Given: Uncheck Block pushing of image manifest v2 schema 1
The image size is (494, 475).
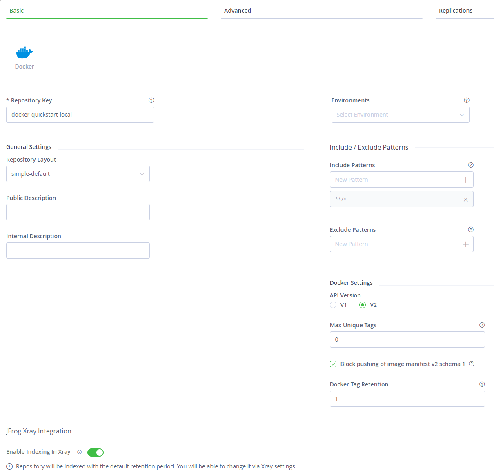Looking at the screenshot, I should click(333, 364).
